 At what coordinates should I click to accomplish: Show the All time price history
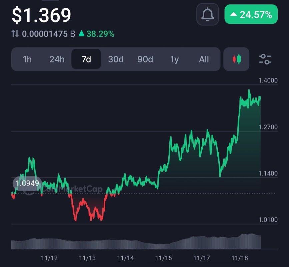click(x=204, y=59)
